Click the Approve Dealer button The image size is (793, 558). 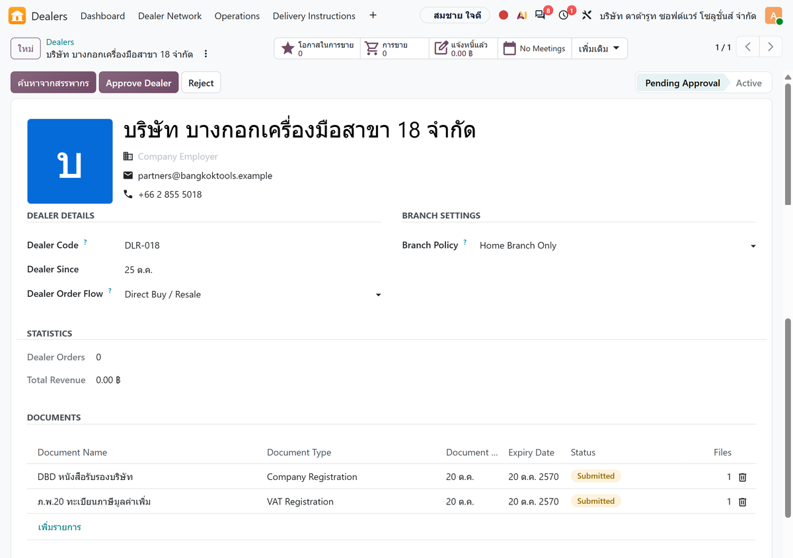[x=139, y=83]
